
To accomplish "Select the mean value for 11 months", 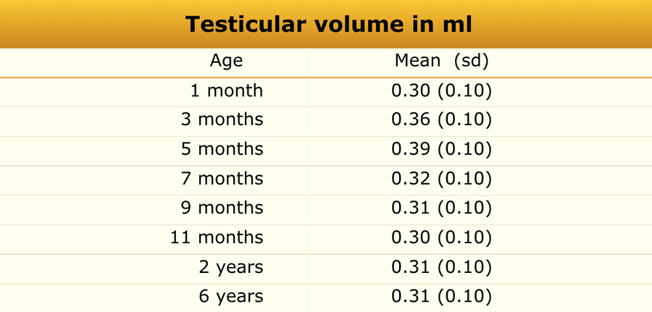I will [x=441, y=237].
